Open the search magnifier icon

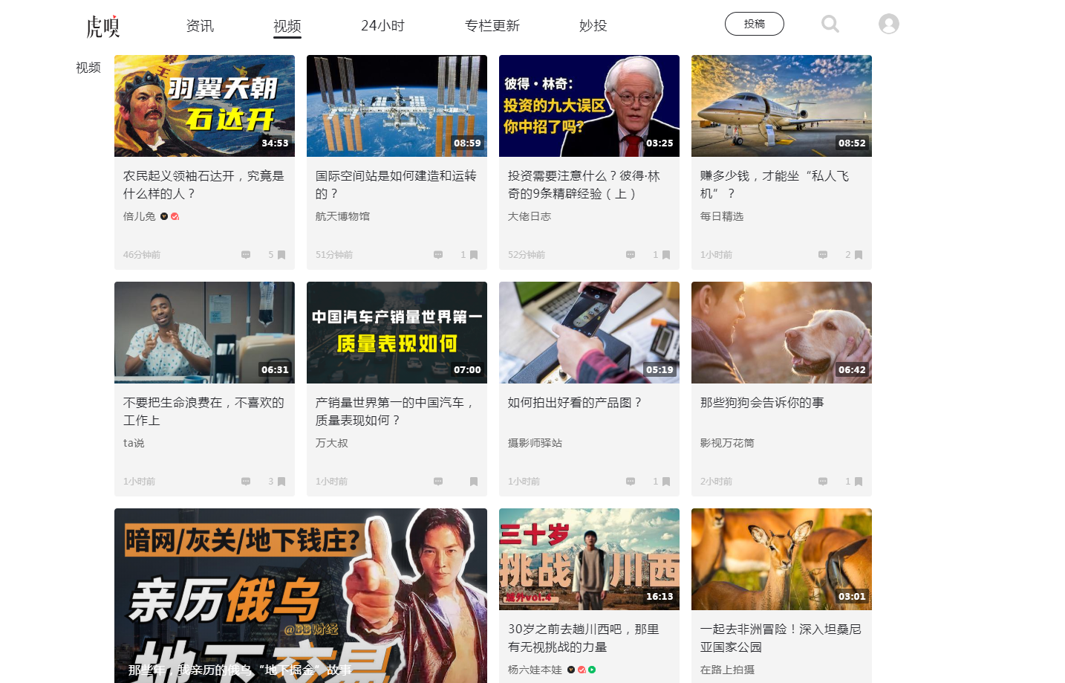(x=830, y=24)
